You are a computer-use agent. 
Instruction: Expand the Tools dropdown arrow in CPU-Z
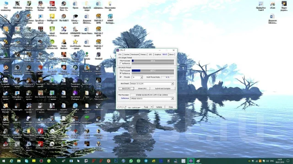pyautogui.click(x=152, y=107)
